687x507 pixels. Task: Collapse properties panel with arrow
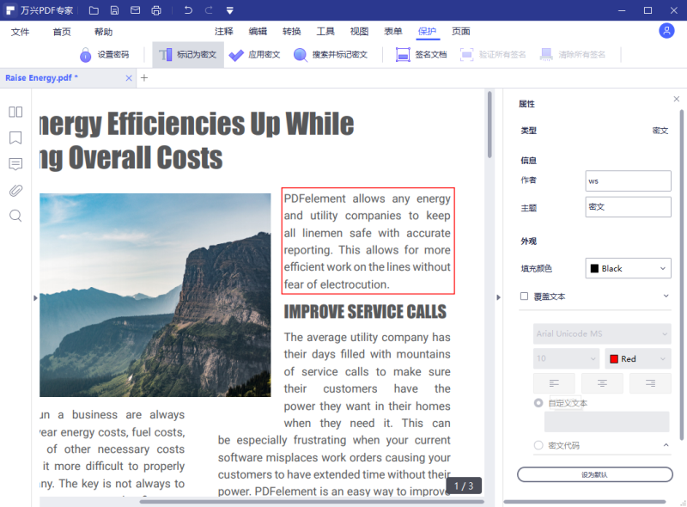tap(498, 297)
